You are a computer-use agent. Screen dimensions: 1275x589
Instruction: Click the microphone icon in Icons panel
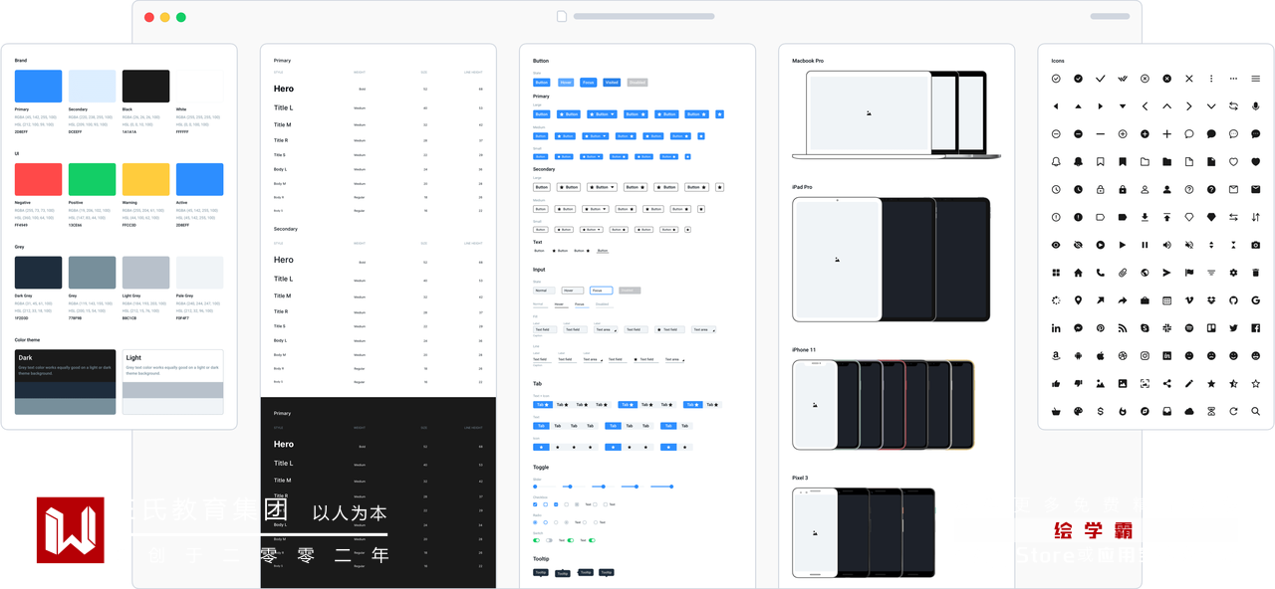pyautogui.click(x=1256, y=106)
